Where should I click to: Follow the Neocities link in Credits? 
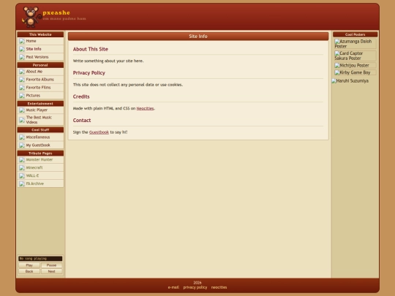(x=145, y=108)
